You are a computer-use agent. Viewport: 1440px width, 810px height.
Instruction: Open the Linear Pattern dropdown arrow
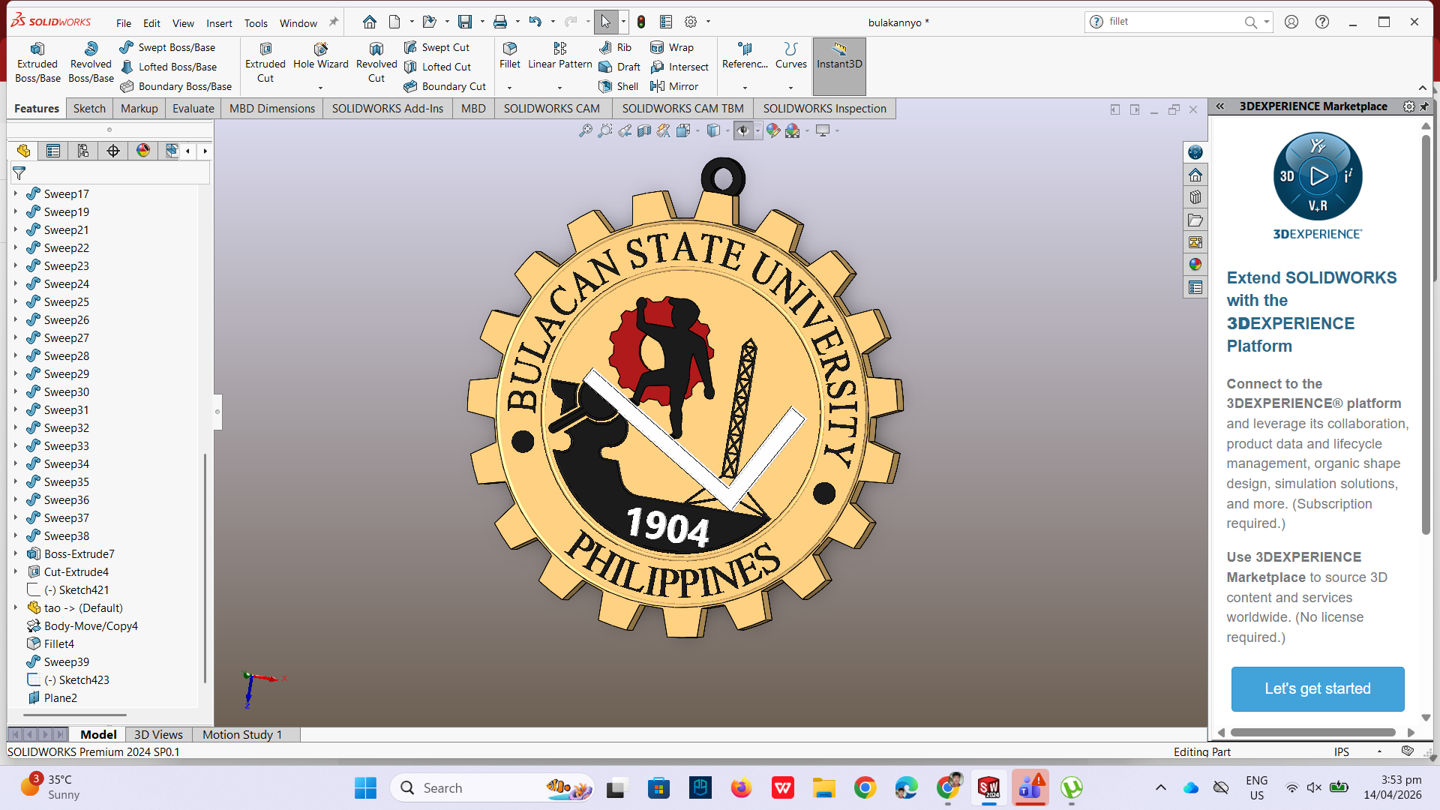(559, 88)
